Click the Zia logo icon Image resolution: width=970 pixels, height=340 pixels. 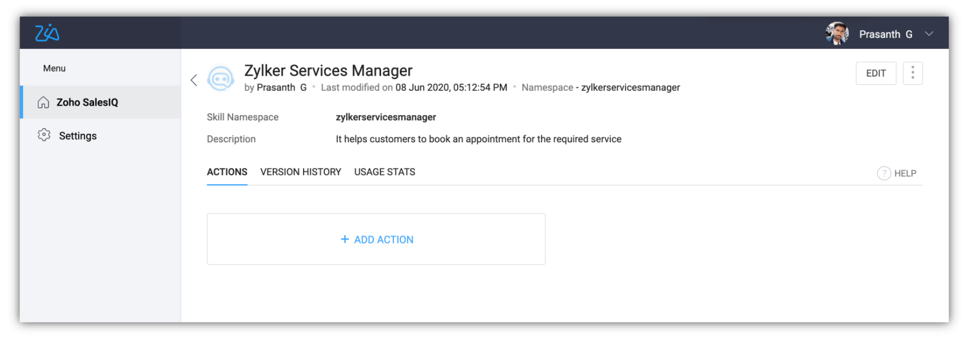click(47, 33)
